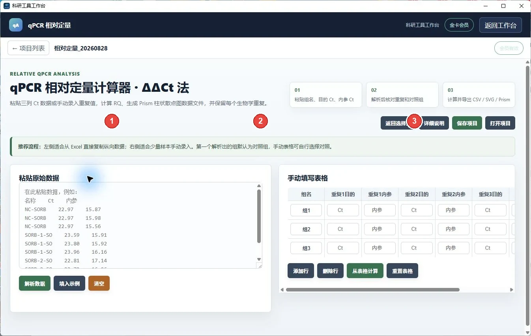Viewport: 531px width, 336px height.
Task: Open 详细说明 instructions
Action: point(434,123)
